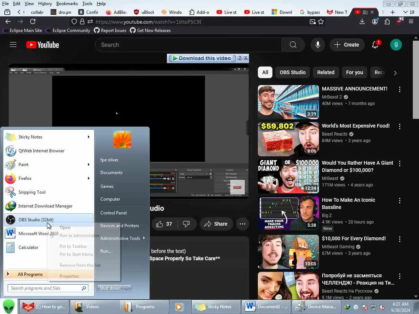Open the account avatar menu
This screenshot has height=314, width=419.
click(x=396, y=45)
